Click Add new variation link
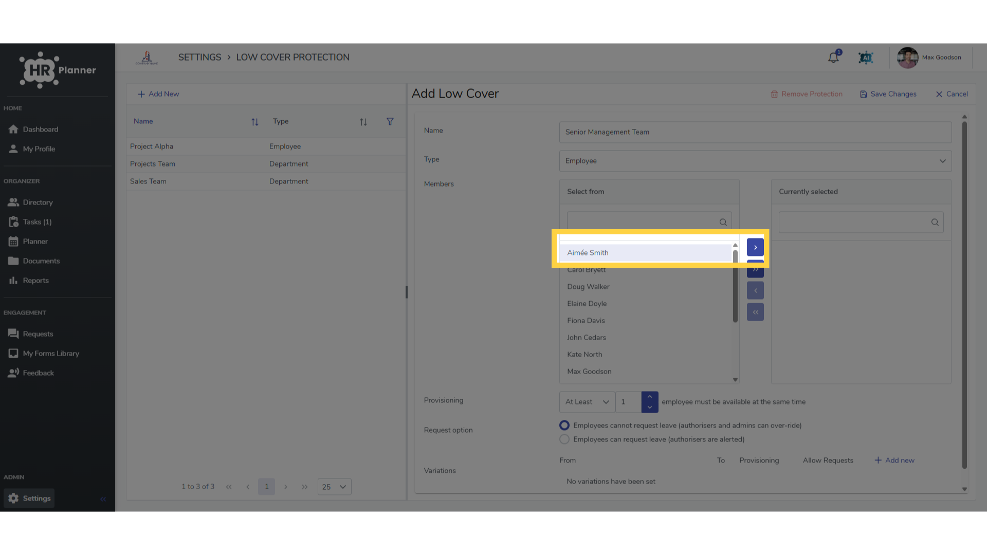Viewport: 987px width, 555px height. click(894, 460)
